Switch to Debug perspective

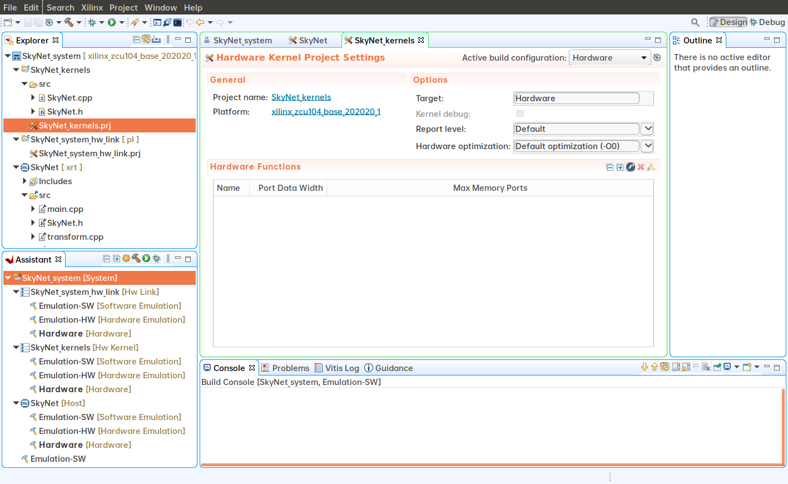(767, 22)
